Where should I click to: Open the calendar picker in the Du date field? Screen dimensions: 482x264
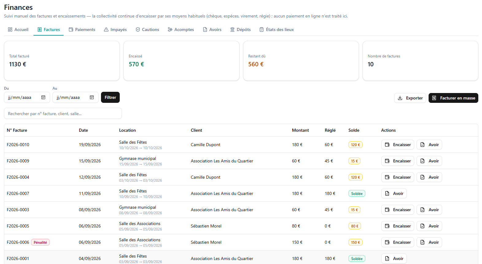tap(43, 97)
